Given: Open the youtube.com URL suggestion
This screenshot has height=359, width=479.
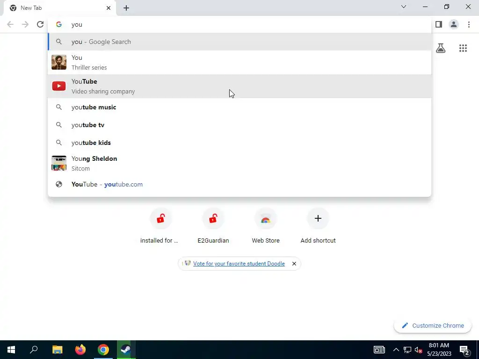Looking at the screenshot, I should click(x=239, y=184).
